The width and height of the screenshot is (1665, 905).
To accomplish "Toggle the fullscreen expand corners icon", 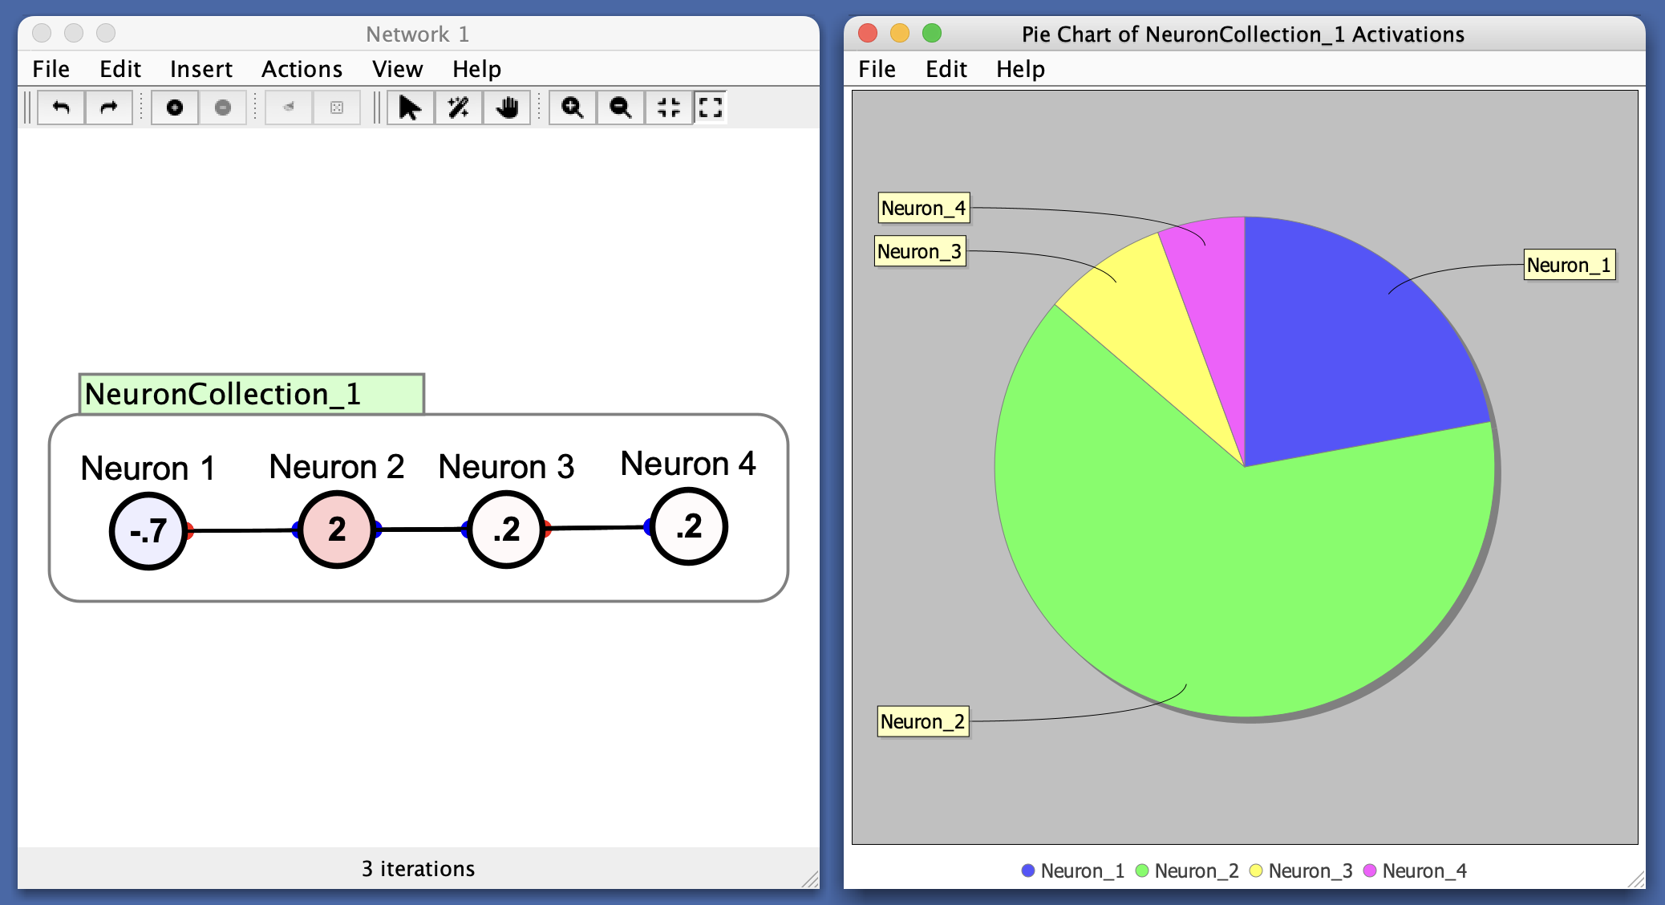I will [711, 107].
